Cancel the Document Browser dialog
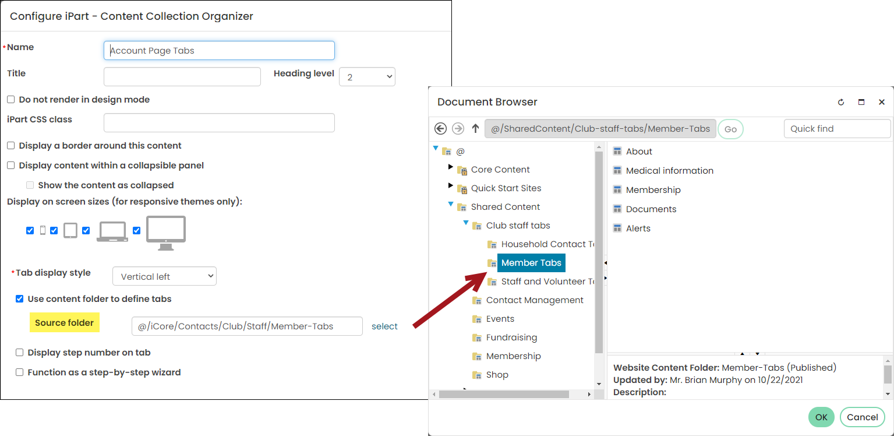The width and height of the screenshot is (894, 436). [863, 417]
